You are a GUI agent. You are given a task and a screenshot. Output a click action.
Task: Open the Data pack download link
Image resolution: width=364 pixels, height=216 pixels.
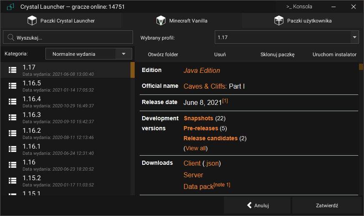coord(198,186)
